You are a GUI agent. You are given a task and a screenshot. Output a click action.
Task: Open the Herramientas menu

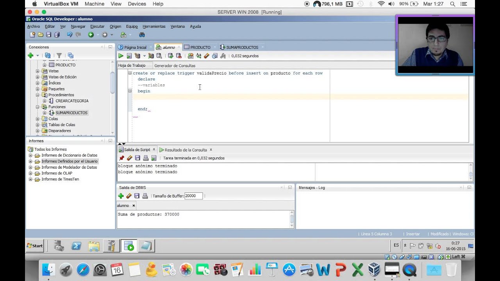(x=154, y=27)
